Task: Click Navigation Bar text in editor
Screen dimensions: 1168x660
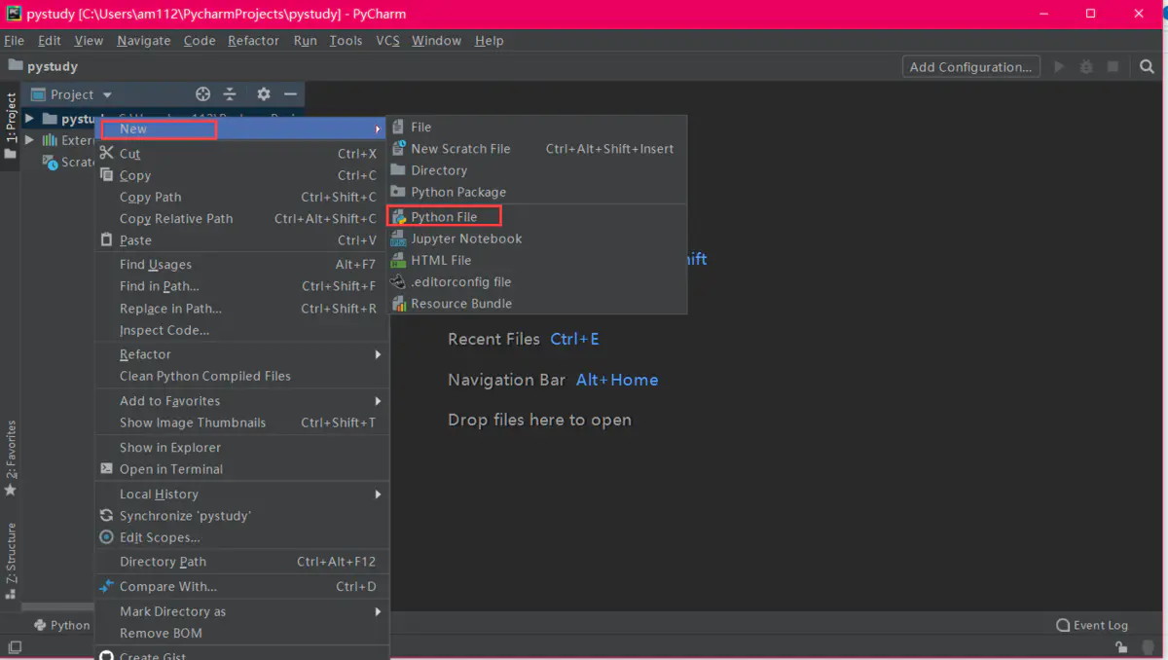Action: (x=506, y=380)
